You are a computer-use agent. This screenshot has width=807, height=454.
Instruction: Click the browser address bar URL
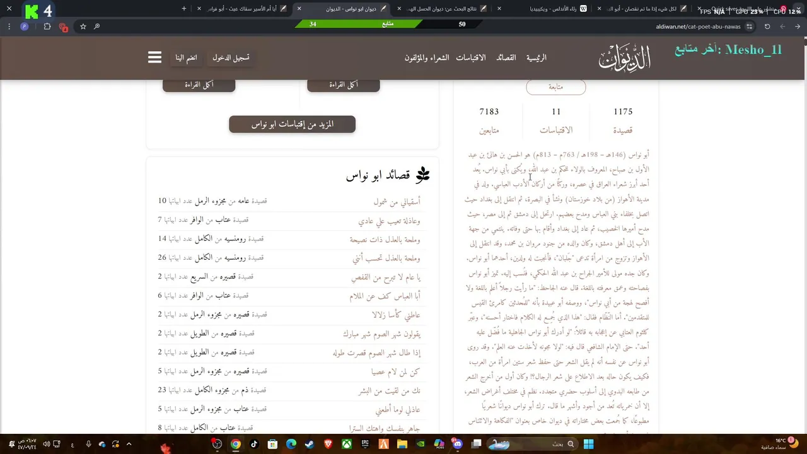[x=698, y=26]
